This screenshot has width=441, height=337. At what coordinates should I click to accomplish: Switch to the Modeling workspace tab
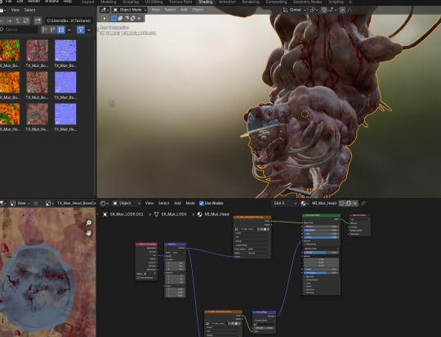tap(109, 2)
